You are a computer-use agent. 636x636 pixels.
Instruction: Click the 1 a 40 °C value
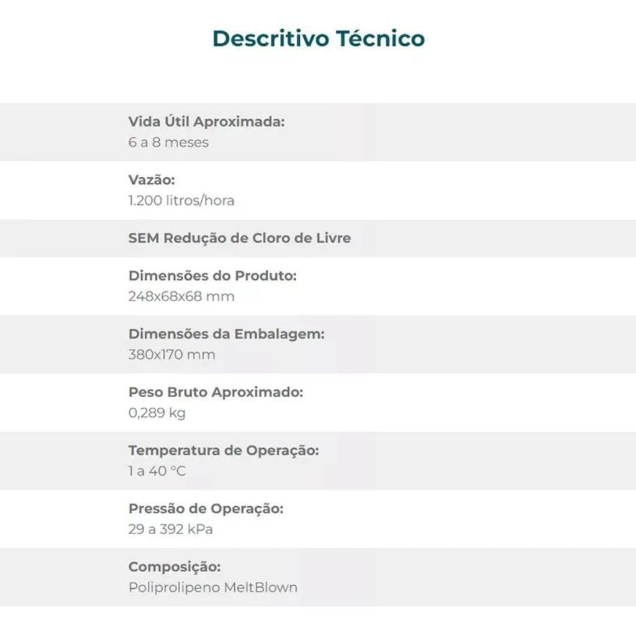point(157,471)
